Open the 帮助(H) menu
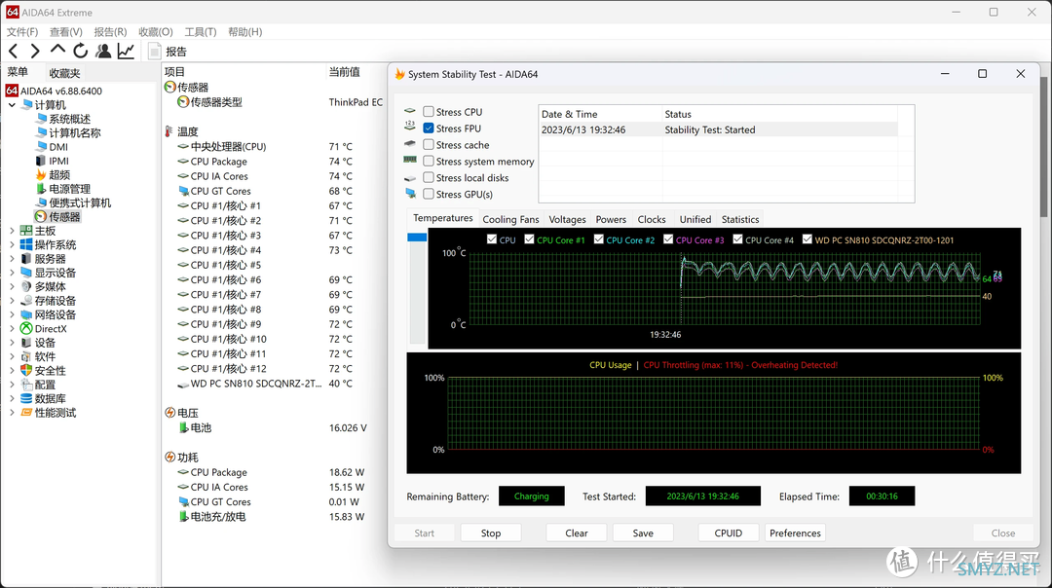 pyautogui.click(x=244, y=31)
